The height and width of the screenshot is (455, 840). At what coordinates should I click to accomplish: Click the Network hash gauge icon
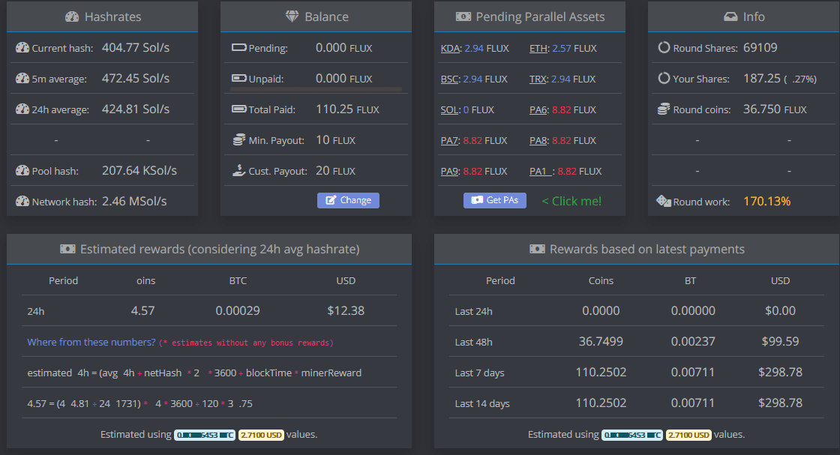pos(22,202)
